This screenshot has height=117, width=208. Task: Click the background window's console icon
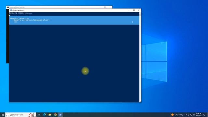8,7
